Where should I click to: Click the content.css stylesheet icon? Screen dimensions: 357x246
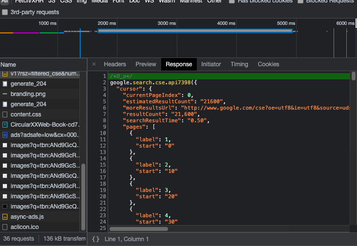coord(5,114)
